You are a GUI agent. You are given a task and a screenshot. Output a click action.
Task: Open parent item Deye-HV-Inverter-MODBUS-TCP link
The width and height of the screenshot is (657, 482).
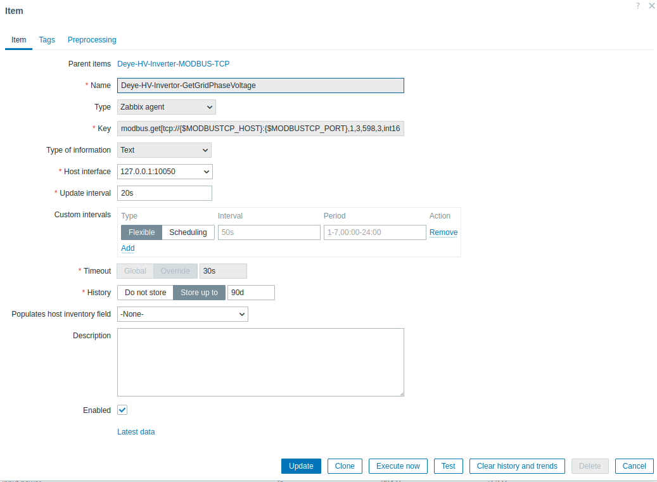click(173, 63)
